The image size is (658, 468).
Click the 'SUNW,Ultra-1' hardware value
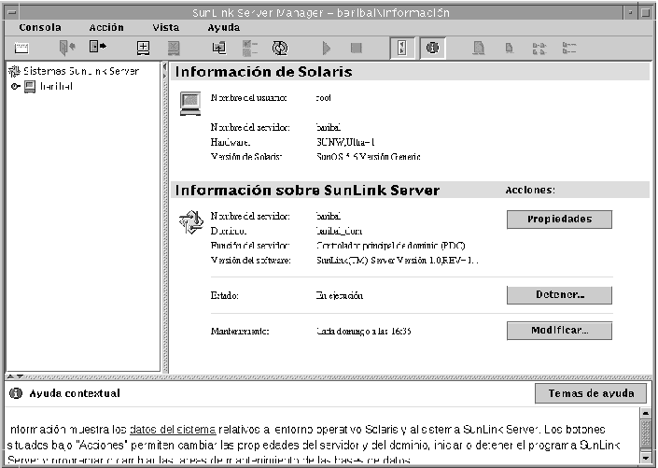(x=345, y=142)
